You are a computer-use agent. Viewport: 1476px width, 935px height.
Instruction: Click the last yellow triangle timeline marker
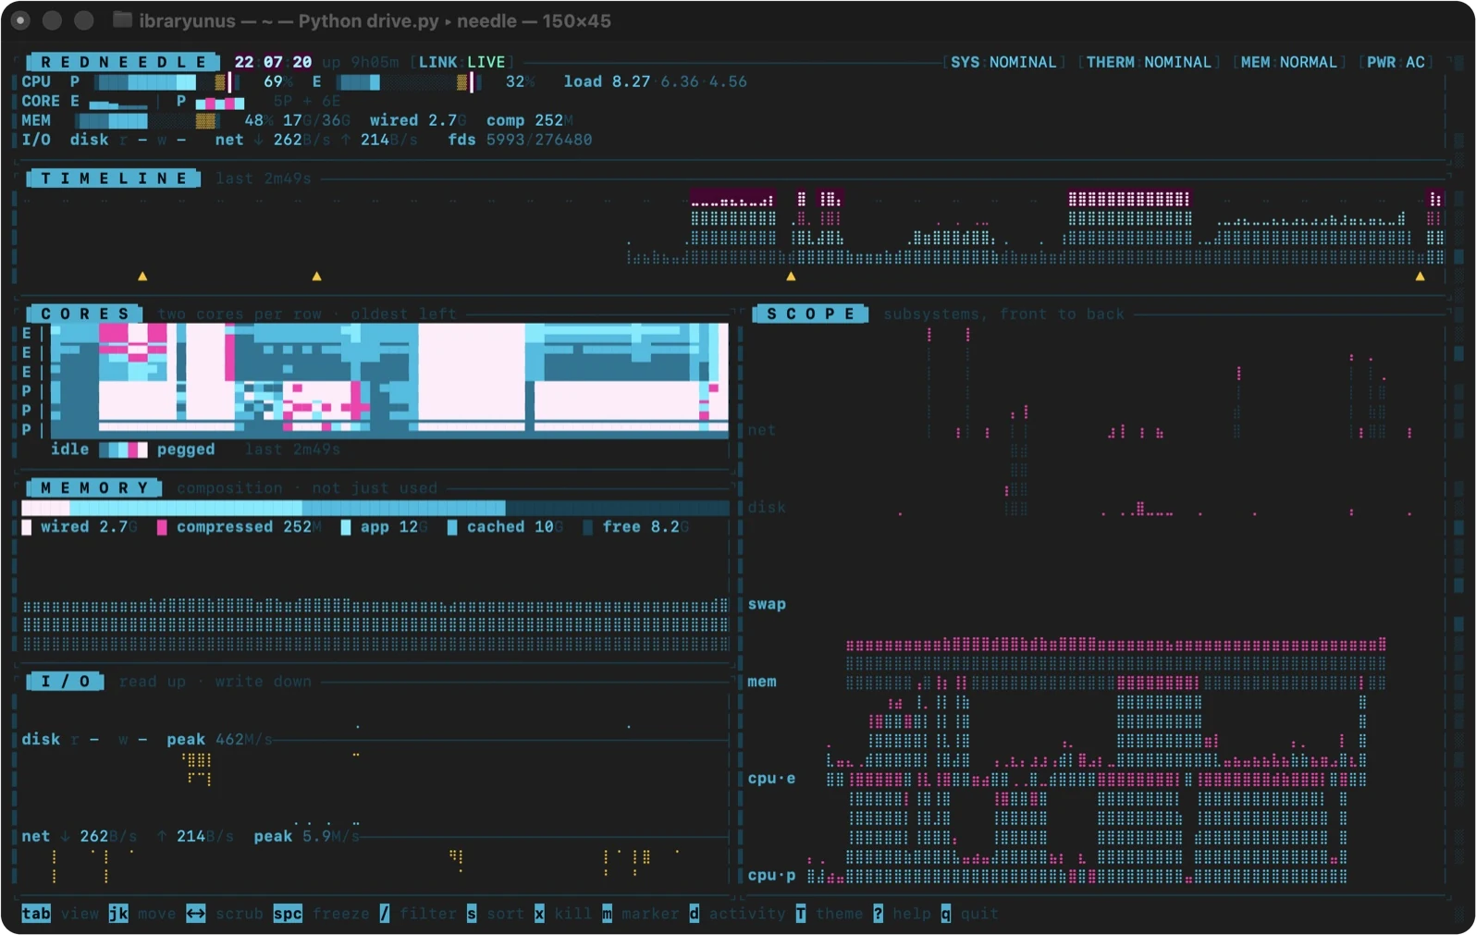(1420, 276)
